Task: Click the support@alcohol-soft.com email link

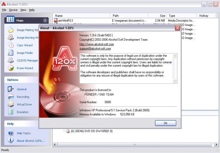Action: 95,48
